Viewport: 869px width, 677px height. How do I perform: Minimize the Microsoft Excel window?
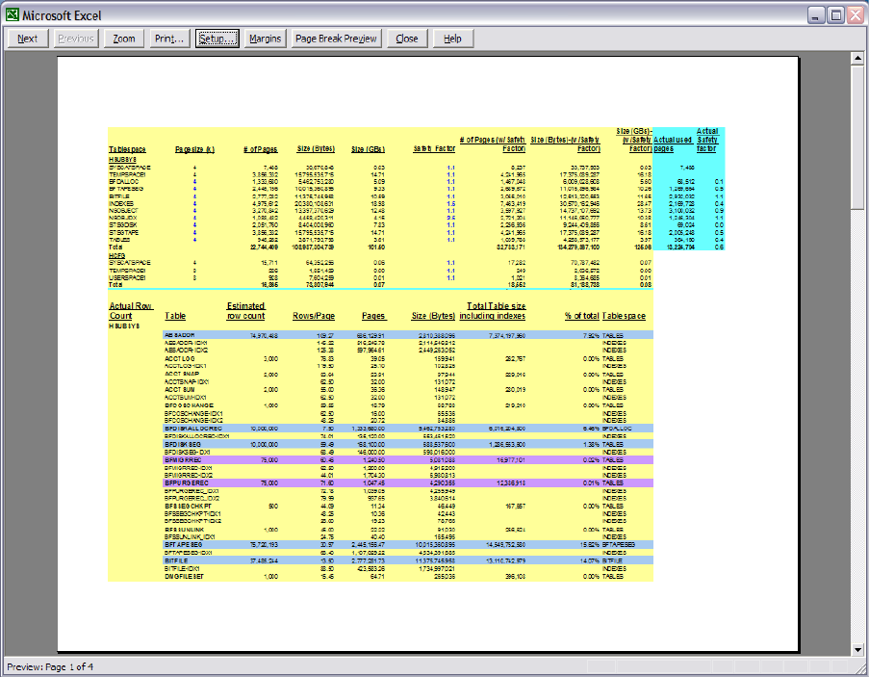[x=816, y=15]
